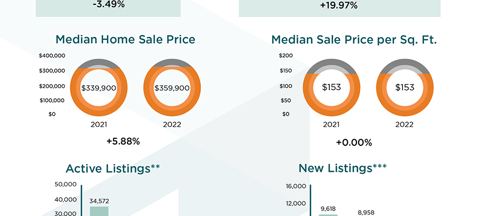Viewport: 479px width, 216px height.
Task: Click the 2022 $359,900 donut chart
Action: 172,87
